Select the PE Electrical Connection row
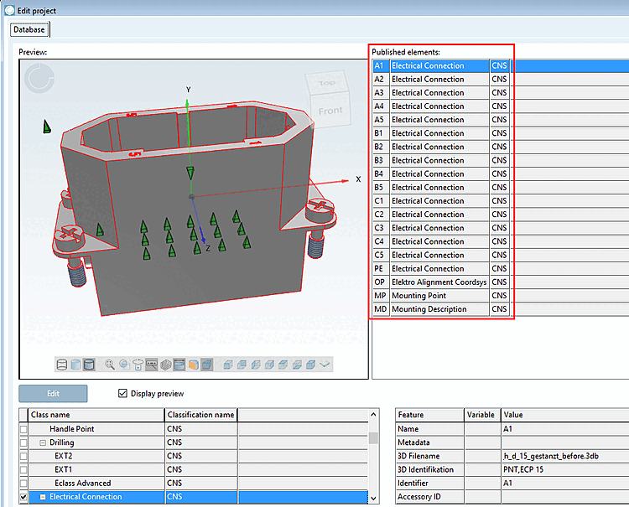The width and height of the screenshot is (629, 507). coord(428,269)
